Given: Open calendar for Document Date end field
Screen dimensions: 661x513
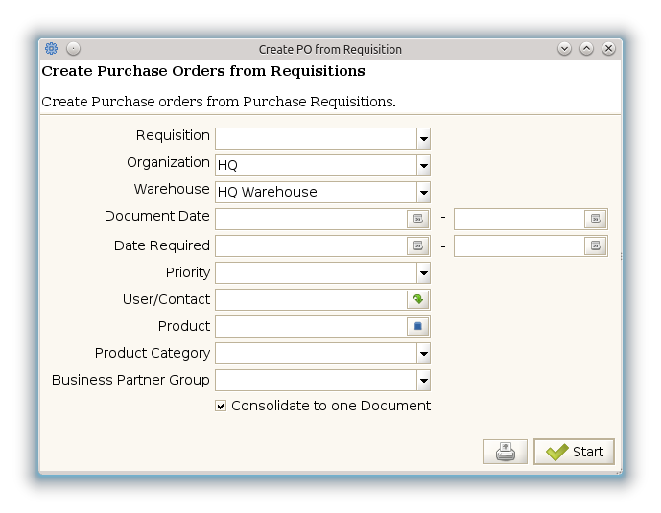Looking at the screenshot, I should (x=595, y=219).
